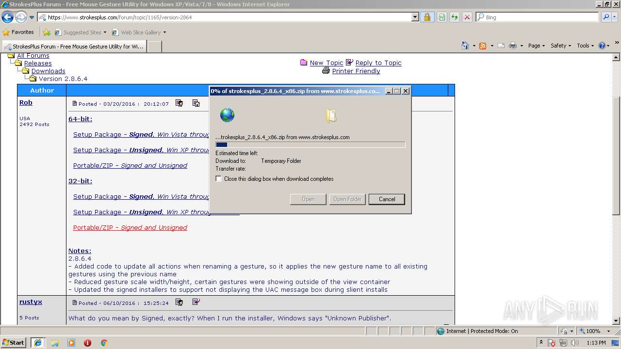Open Windows Explorer folder on taskbar
This screenshot has height=349, width=621.
tap(55, 343)
